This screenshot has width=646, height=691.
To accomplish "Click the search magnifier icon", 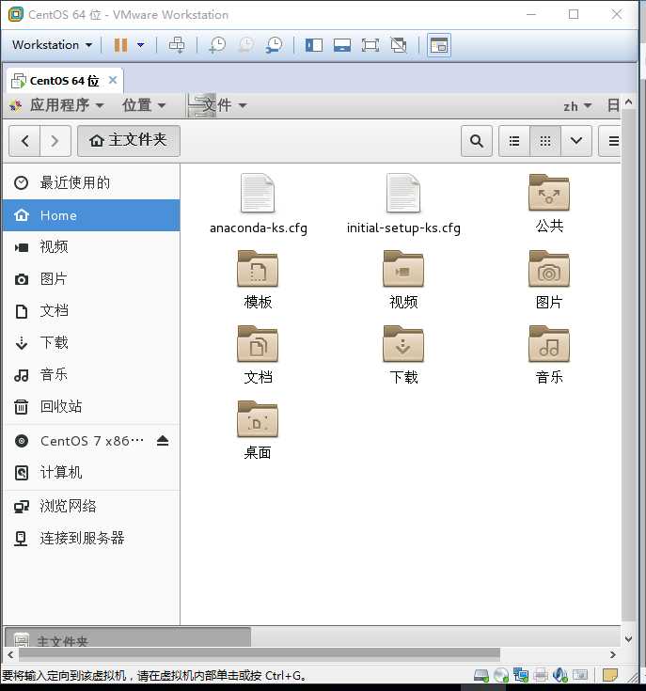I will [477, 141].
